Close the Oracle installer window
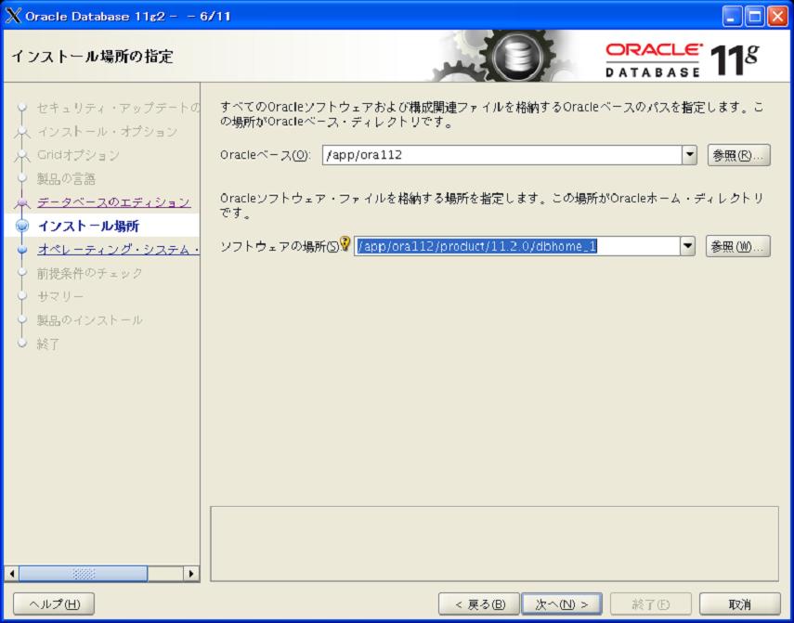The image size is (794, 623). click(777, 17)
